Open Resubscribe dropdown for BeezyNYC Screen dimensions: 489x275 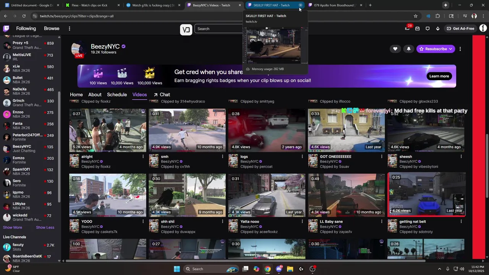click(436, 49)
